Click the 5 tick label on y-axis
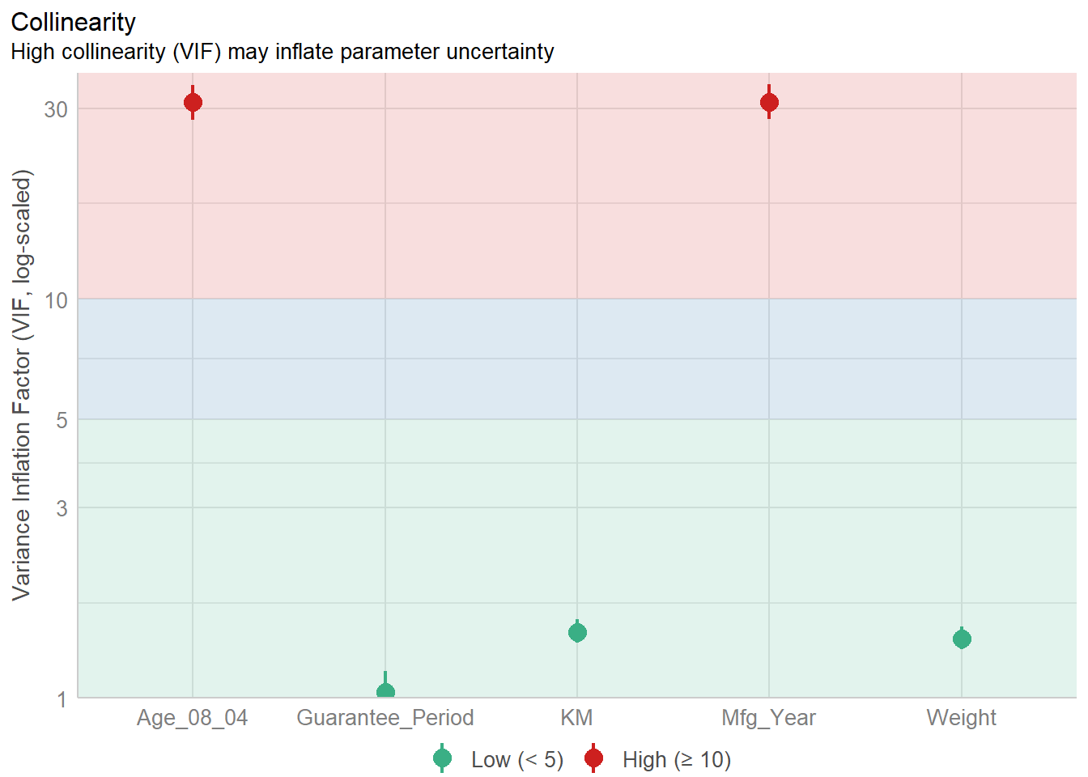Image resolution: width=1088 pixels, height=777 pixels. [62, 420]
